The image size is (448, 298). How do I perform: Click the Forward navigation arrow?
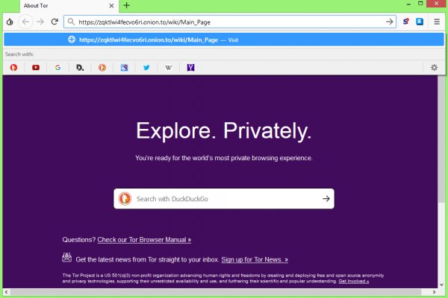pyautogui.click(x=40, y=22)
